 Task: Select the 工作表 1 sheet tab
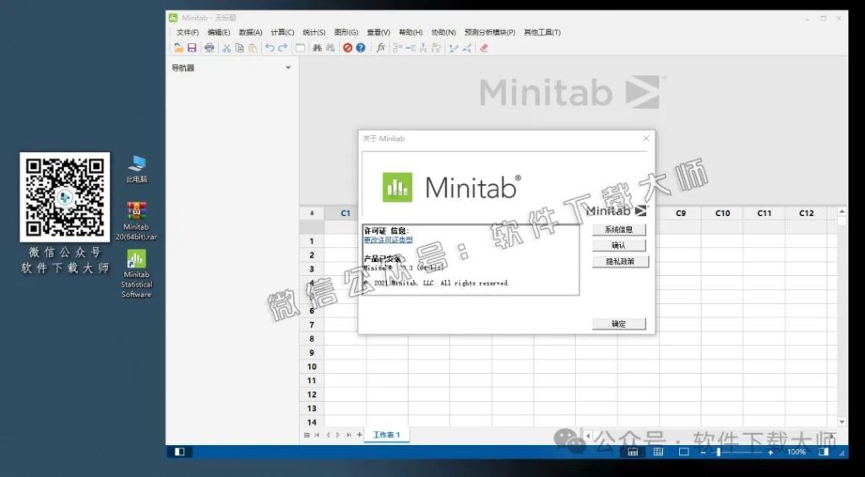point(387,435)
